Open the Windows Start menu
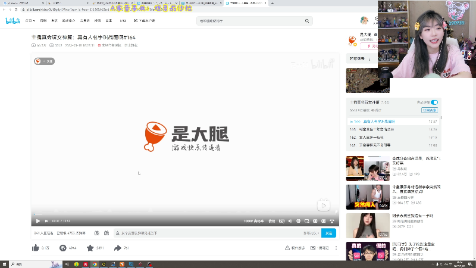This screenshot has width=476, height=268. pos(4,264)
